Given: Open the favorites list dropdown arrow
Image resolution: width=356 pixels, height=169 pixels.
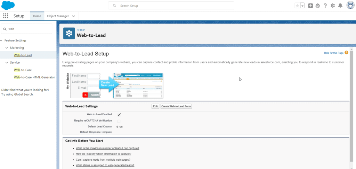Looking at the screenshot, I should [x=302, y=6].
